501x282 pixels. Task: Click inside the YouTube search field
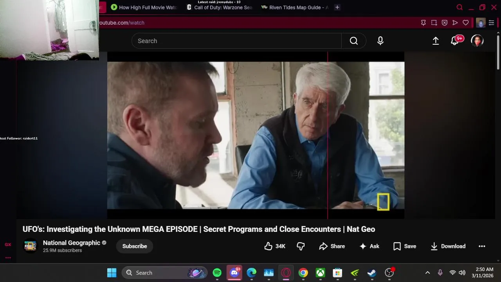coord(236,41)
